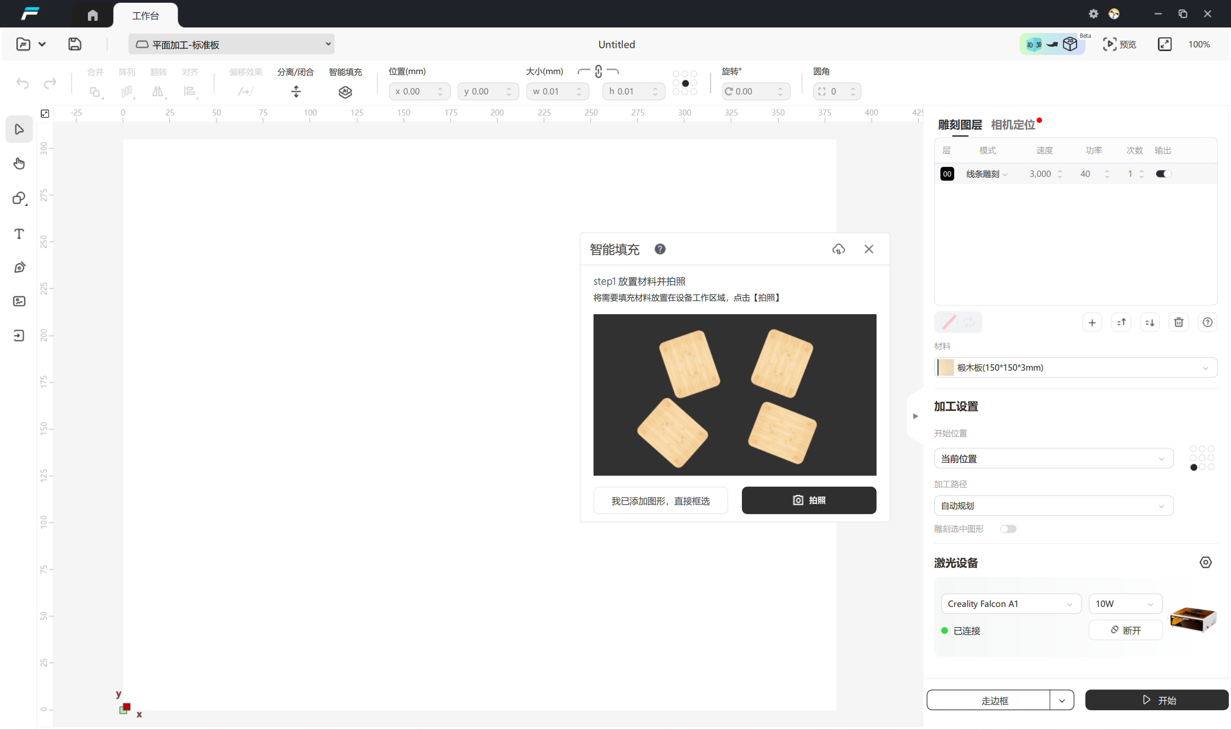Delete layer using trash icon
This screenshot has width=1231, height=730.
point(1178,322)
